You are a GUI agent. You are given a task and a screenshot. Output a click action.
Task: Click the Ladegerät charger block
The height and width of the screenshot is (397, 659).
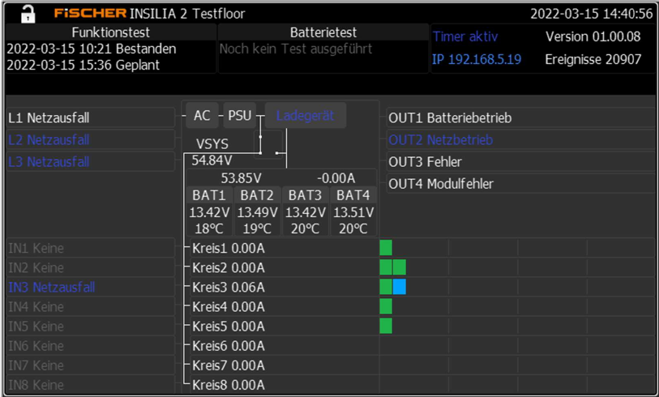coord(305,116)
